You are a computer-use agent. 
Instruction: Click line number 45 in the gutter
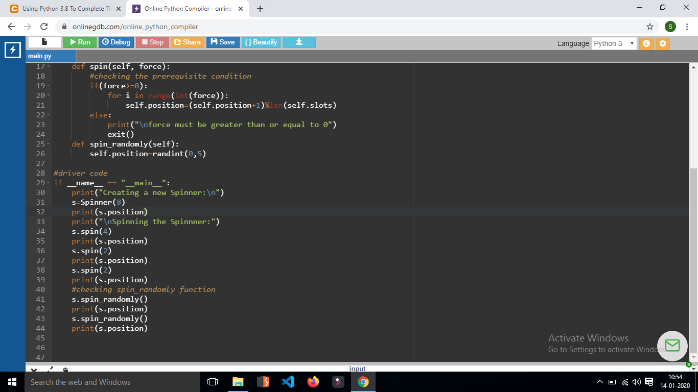pos(40,338)
